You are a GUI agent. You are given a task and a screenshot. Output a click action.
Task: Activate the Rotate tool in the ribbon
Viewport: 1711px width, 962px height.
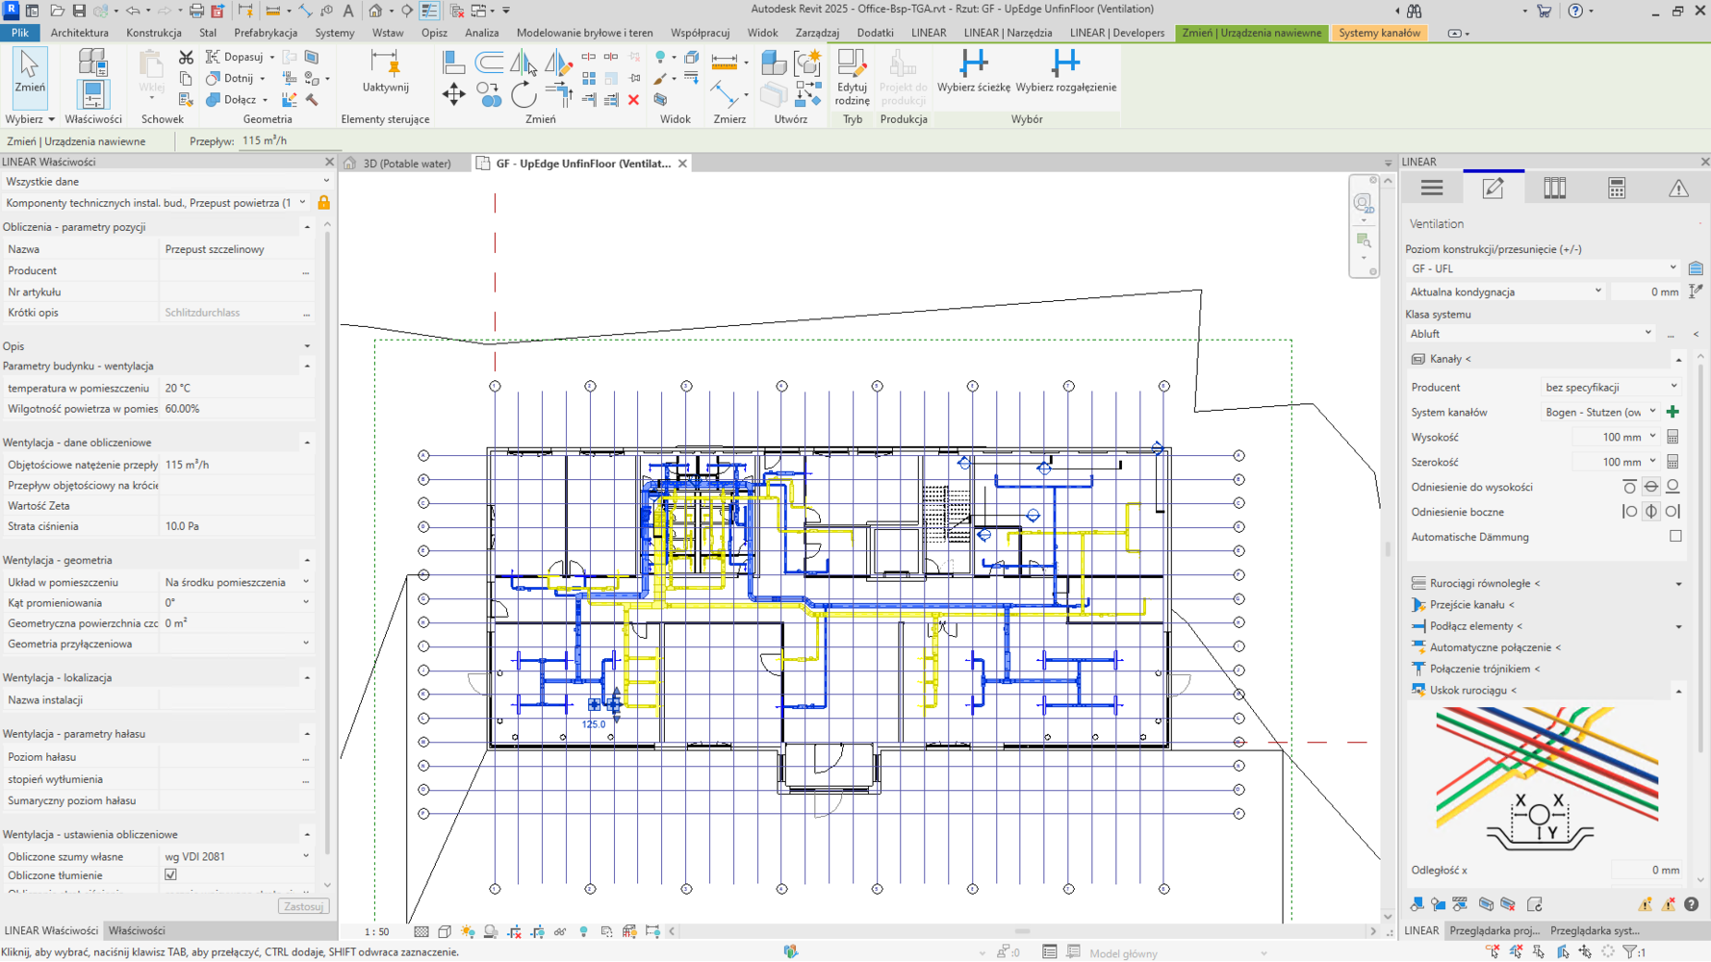coord(524,95)
